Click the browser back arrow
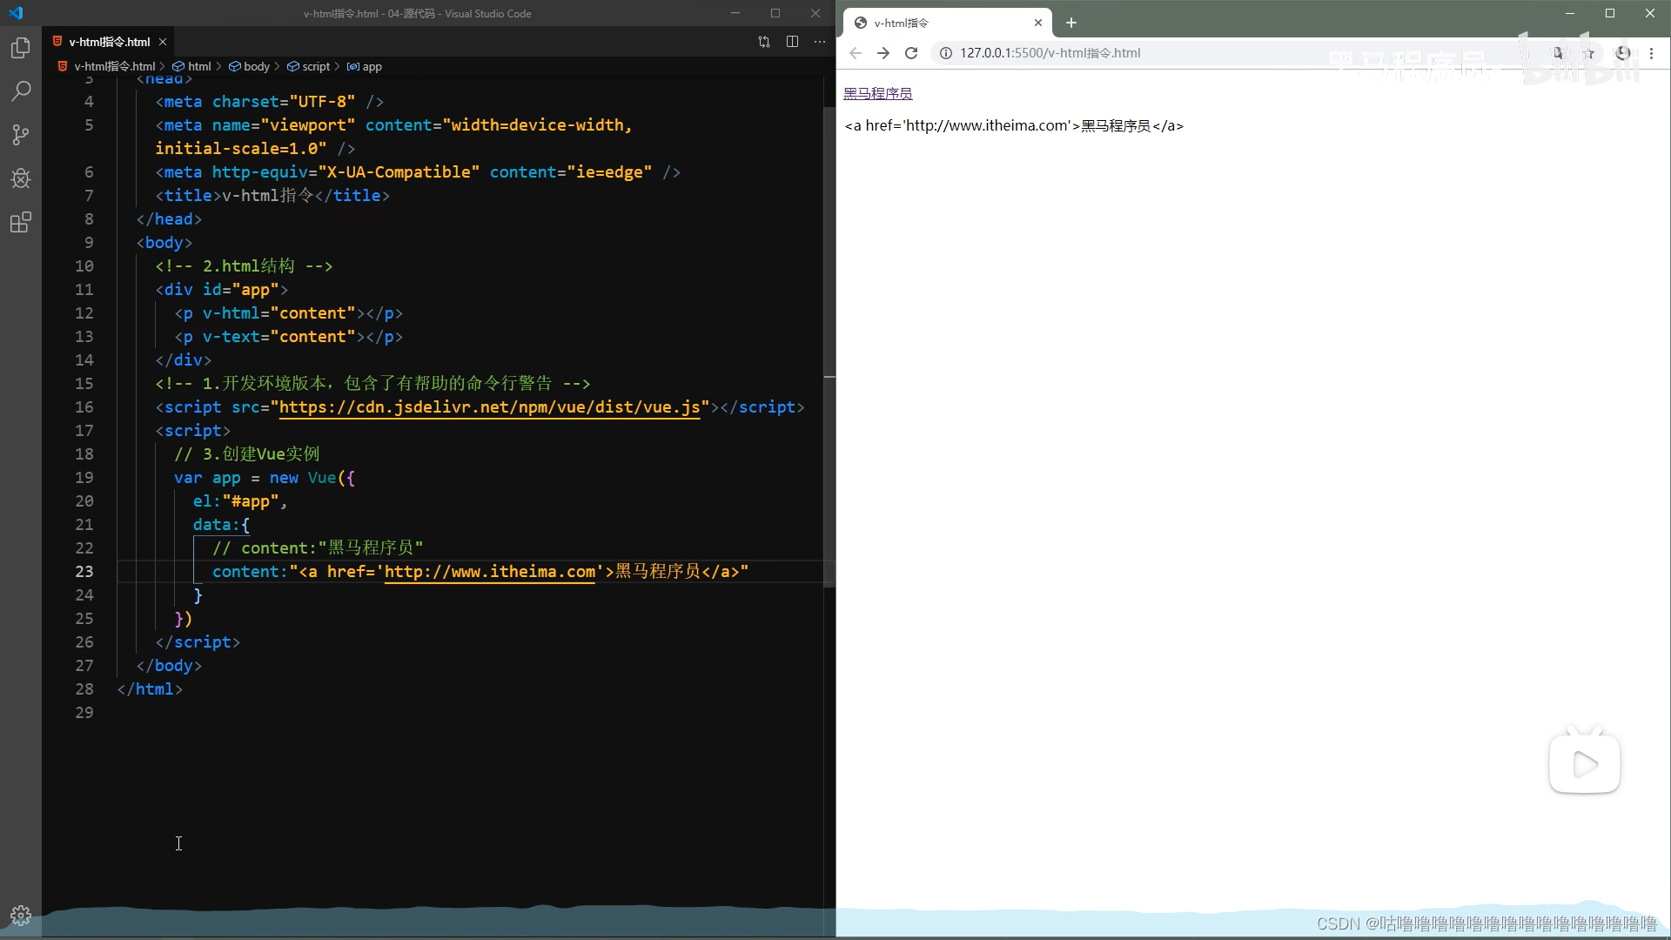The width and height of the screenshot is (1671, 940). point(856,53)
